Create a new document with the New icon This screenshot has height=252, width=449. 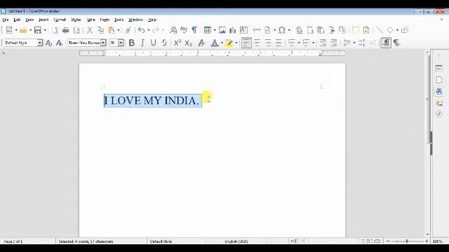click(x=9, y=30)
